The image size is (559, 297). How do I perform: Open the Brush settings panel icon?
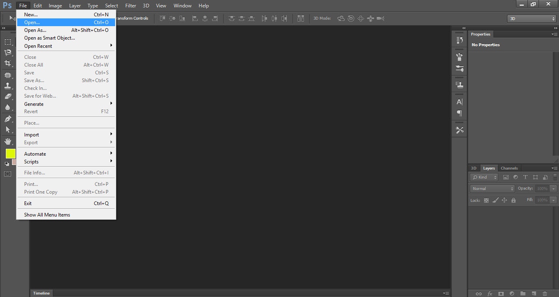click(x=459, y=68)
